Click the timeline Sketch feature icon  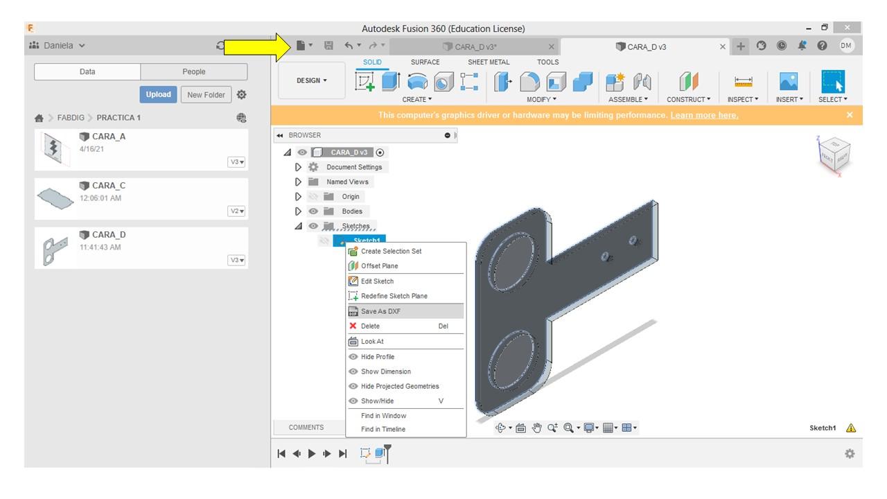pyautogui.click(x=365, y=453)
